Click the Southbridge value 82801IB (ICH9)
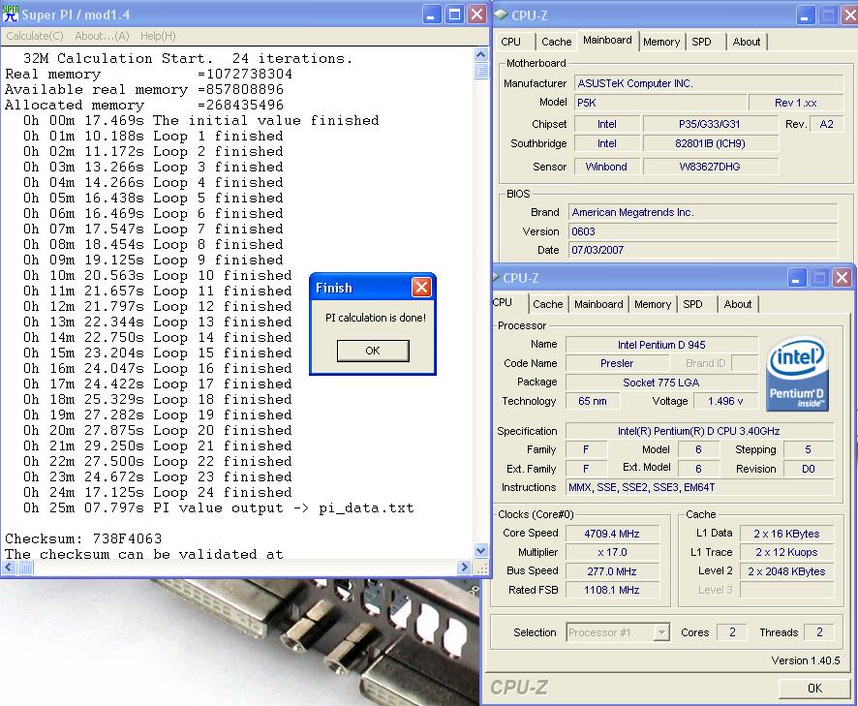The width and height of the screenshot is (858, 706). point(710,143)
